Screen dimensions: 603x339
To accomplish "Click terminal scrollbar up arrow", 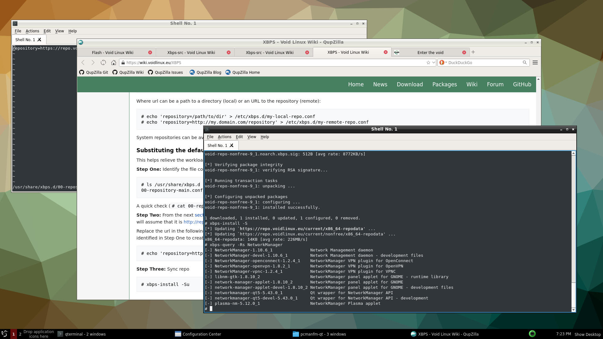I will coord(573,153).
